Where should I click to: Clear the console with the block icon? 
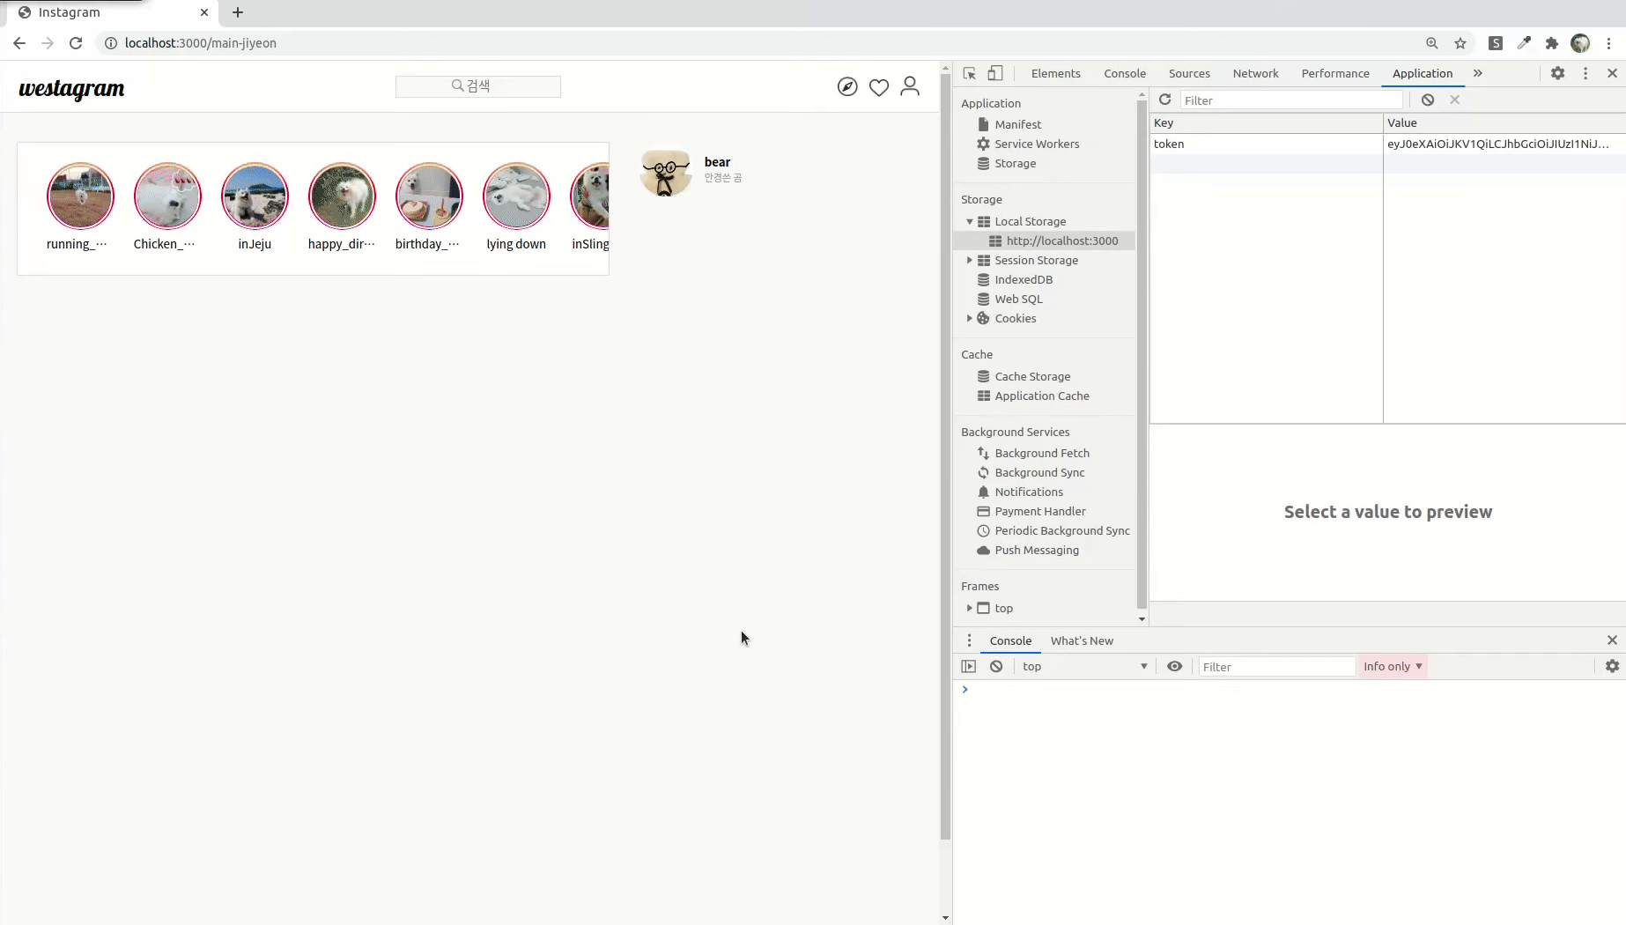click(996, 666)
